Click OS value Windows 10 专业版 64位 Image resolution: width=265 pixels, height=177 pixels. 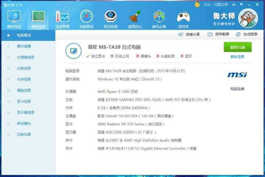130,79
